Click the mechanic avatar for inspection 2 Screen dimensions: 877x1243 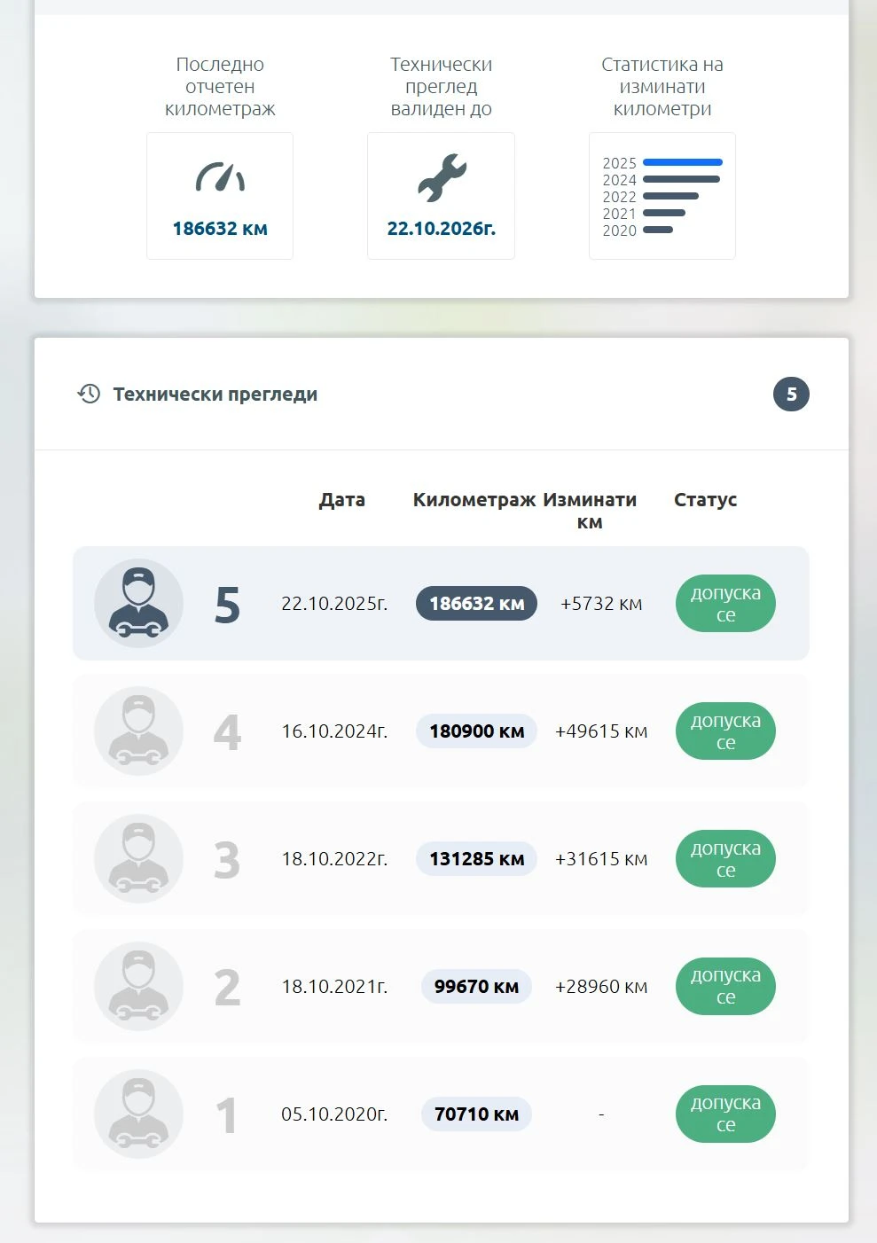point(138,986)
